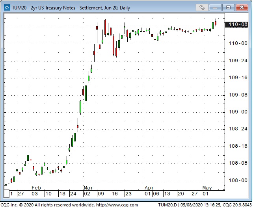The image size is (253, 208).
Task: Click the small box at time axis corner
Action: click(x=7, y=194)
